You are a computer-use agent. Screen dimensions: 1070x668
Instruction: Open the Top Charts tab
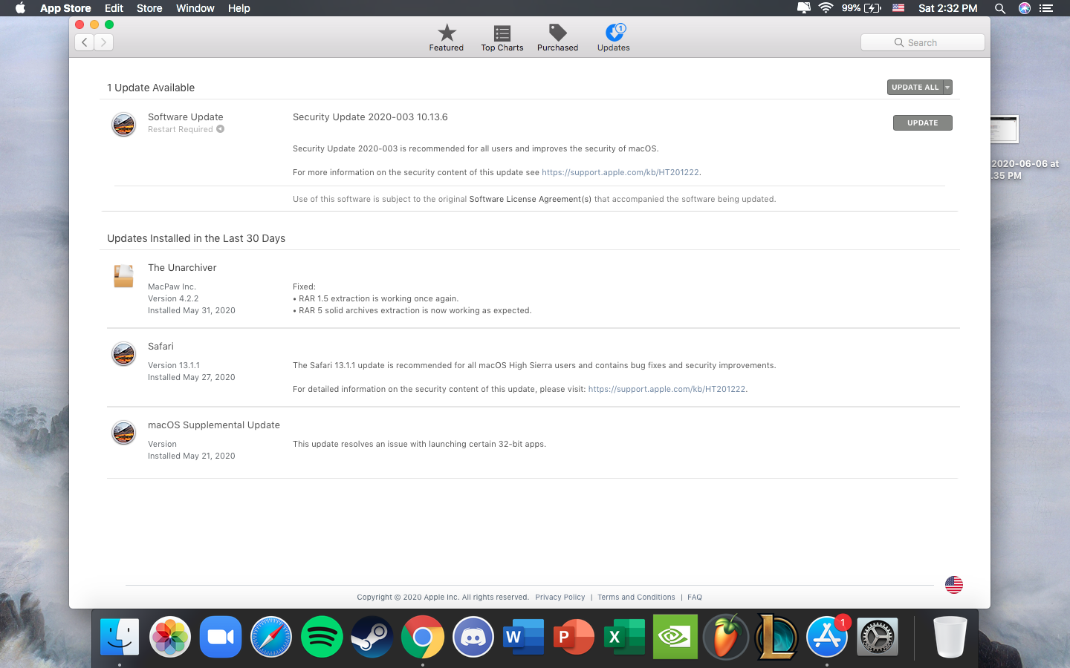click(x=502, y=38)
